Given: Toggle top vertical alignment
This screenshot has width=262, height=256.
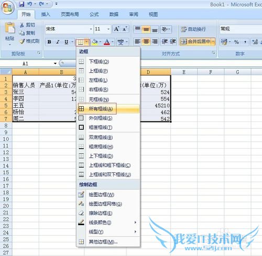Looking at the screenshot, I should pos(137,29).
